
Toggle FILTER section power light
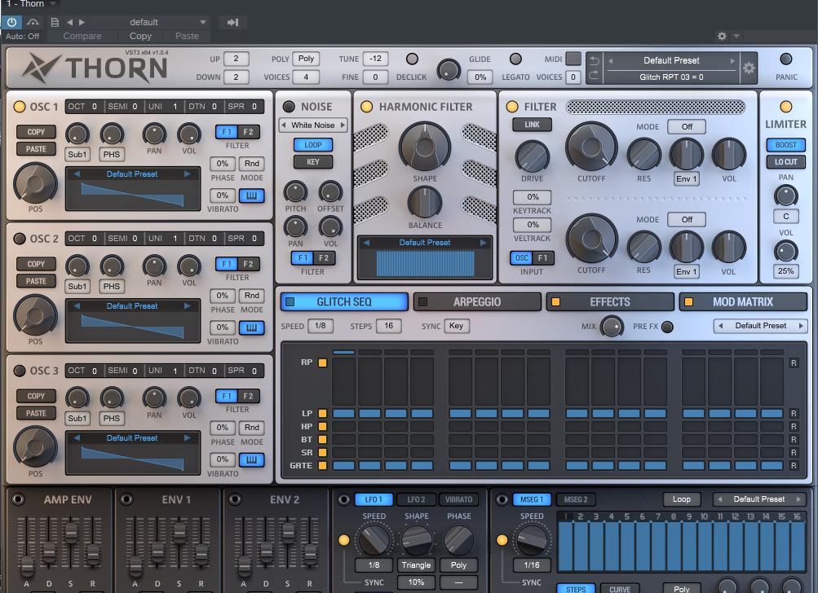[x=512, y=107]
